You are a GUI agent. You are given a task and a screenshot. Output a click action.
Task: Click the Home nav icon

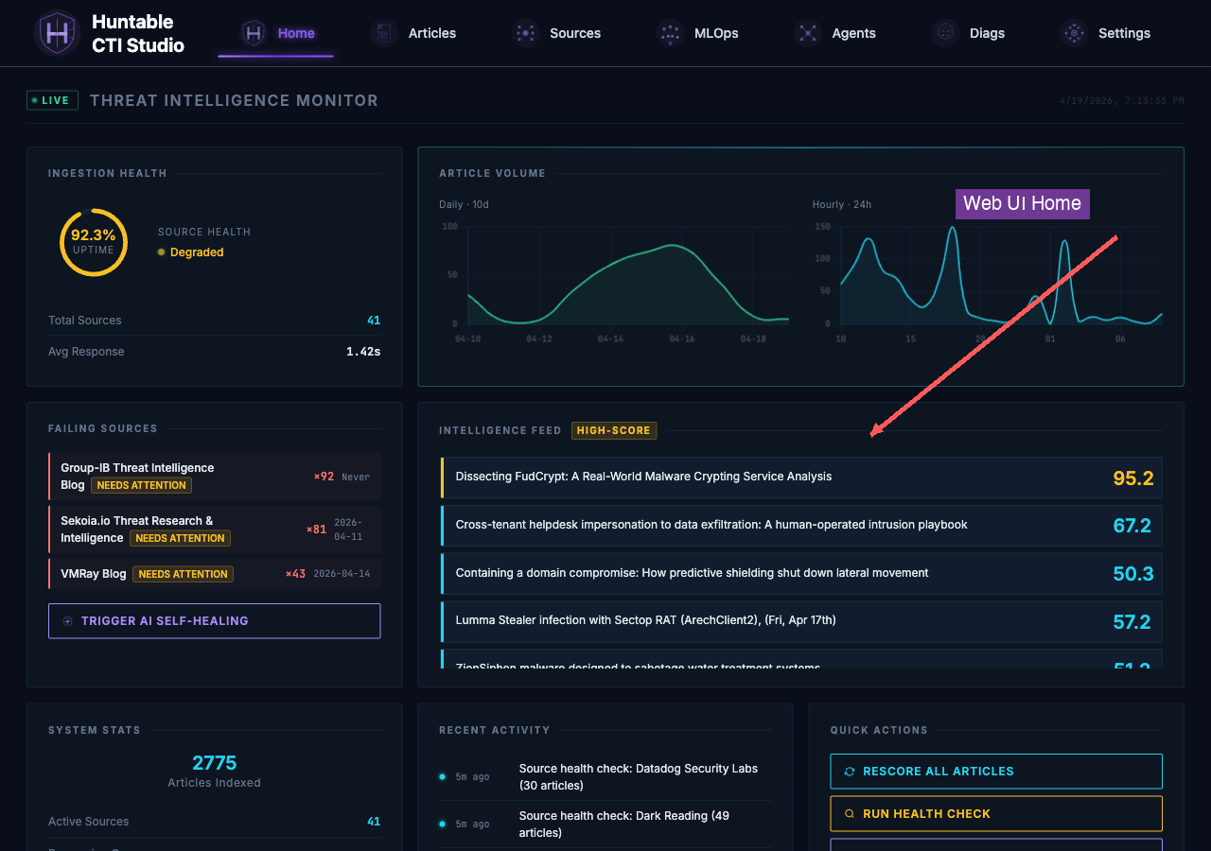coord(253,33)
